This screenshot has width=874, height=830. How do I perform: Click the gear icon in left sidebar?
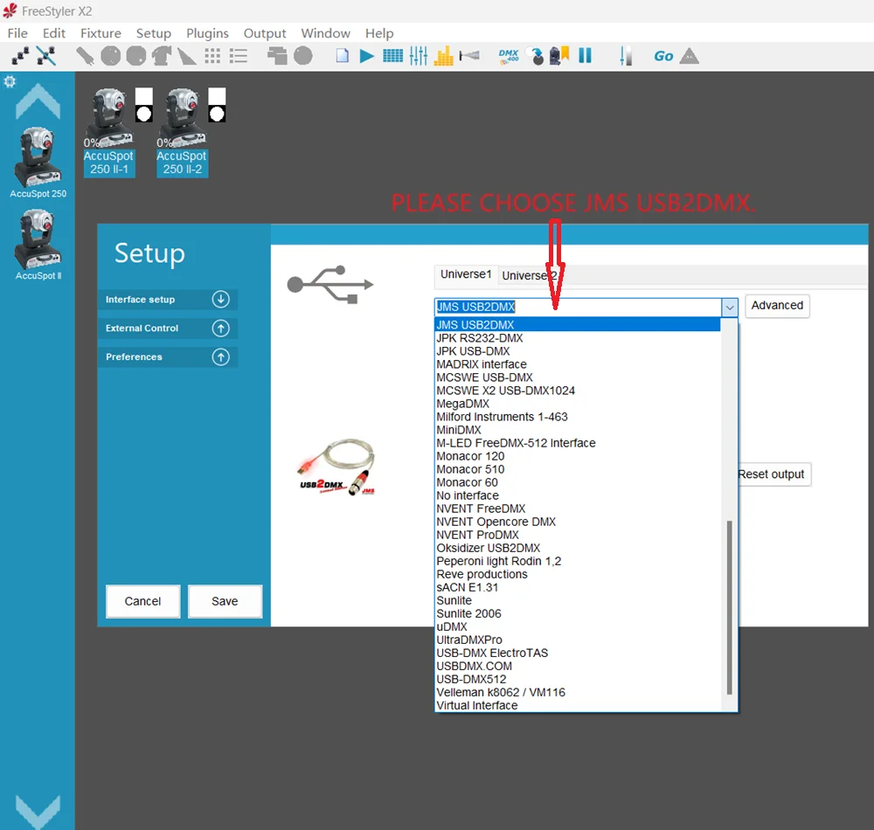point(10,82)
